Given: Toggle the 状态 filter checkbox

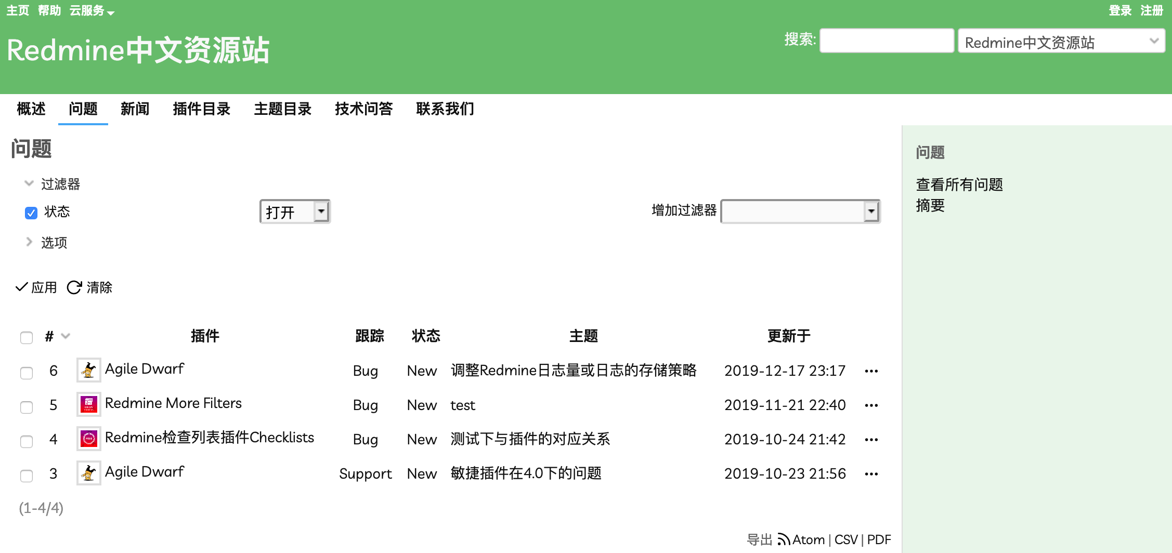Looking at the screenshot, I should click(31, 213).
